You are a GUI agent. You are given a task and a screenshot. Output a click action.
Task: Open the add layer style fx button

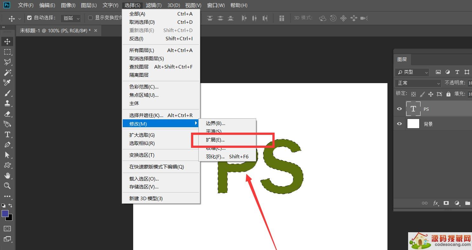pos(436,203)
